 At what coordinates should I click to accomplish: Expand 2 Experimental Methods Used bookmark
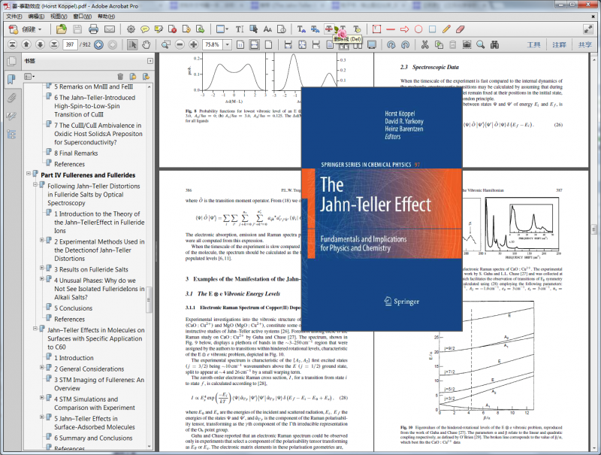[42, 240]
